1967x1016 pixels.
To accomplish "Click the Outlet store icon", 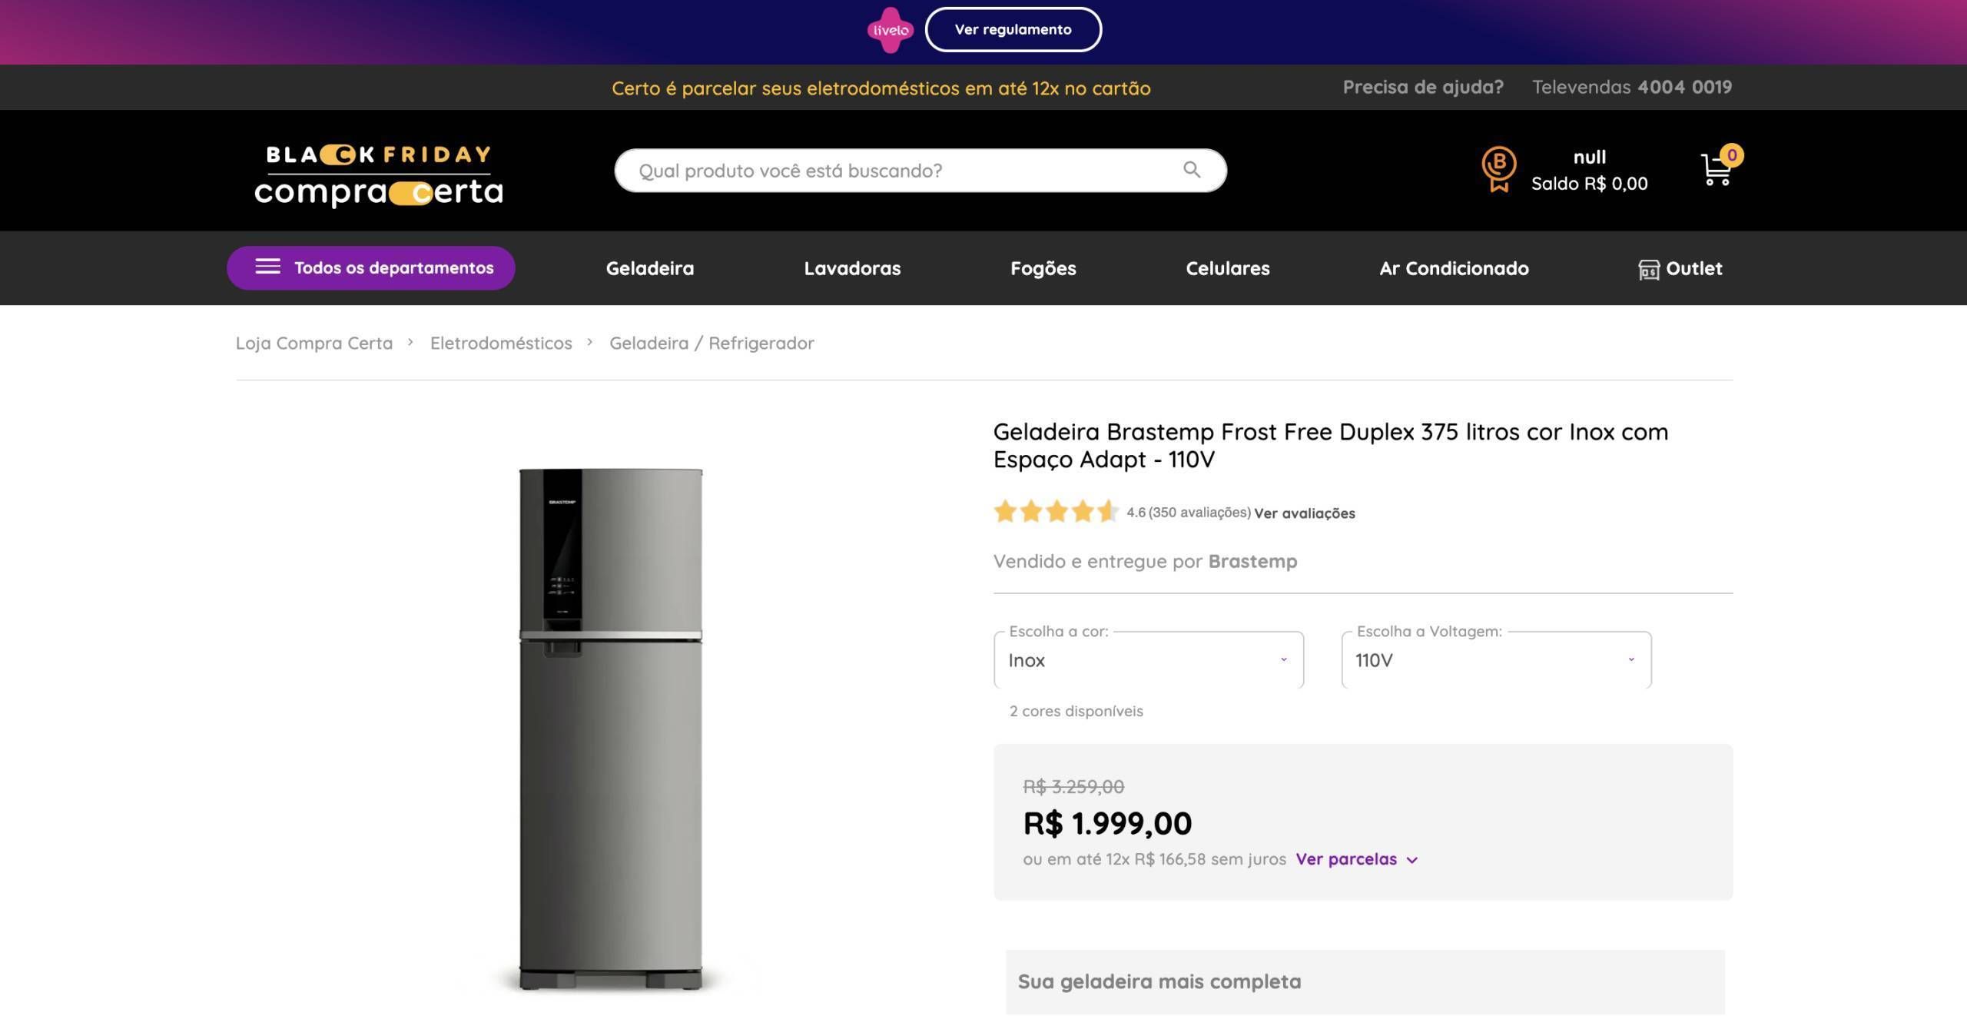I will tap(1648, 269).
